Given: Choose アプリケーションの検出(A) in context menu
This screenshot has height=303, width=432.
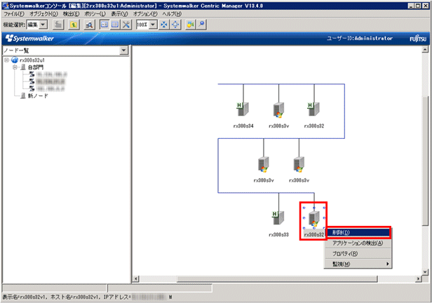Looking at the screenshot, I should pyautogui.click(x=358, y=243).
